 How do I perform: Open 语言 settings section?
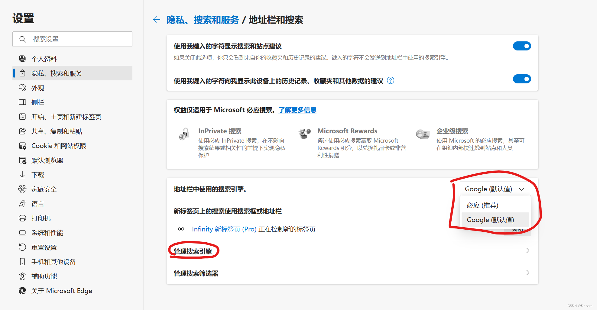73,204
